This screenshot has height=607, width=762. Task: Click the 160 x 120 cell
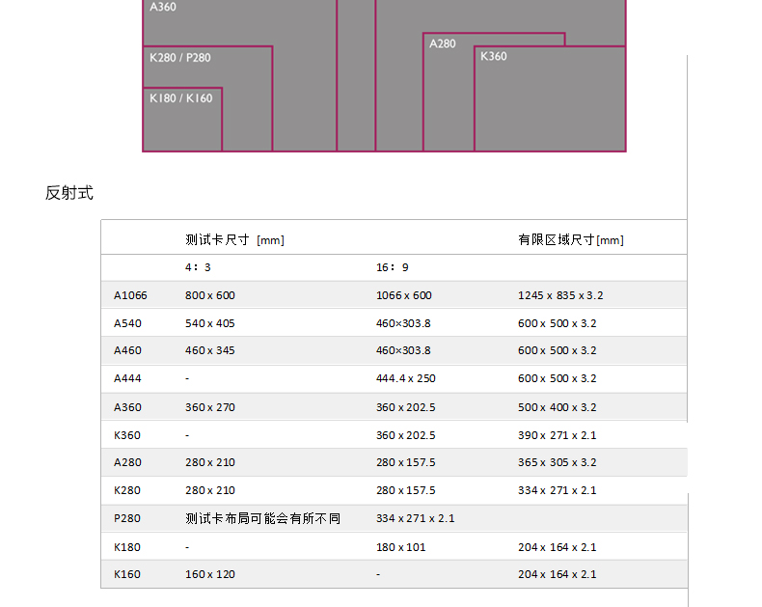pos(209,574)
